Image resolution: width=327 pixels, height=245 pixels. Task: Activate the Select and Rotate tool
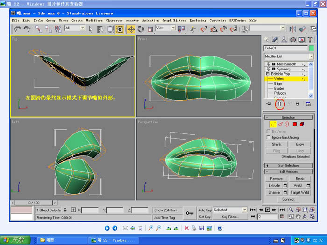point(141,29)
